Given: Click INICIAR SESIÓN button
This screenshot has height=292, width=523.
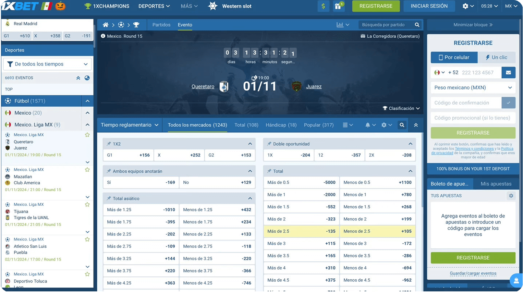Looking at the screenshot, I should click(x=429, y=6).
